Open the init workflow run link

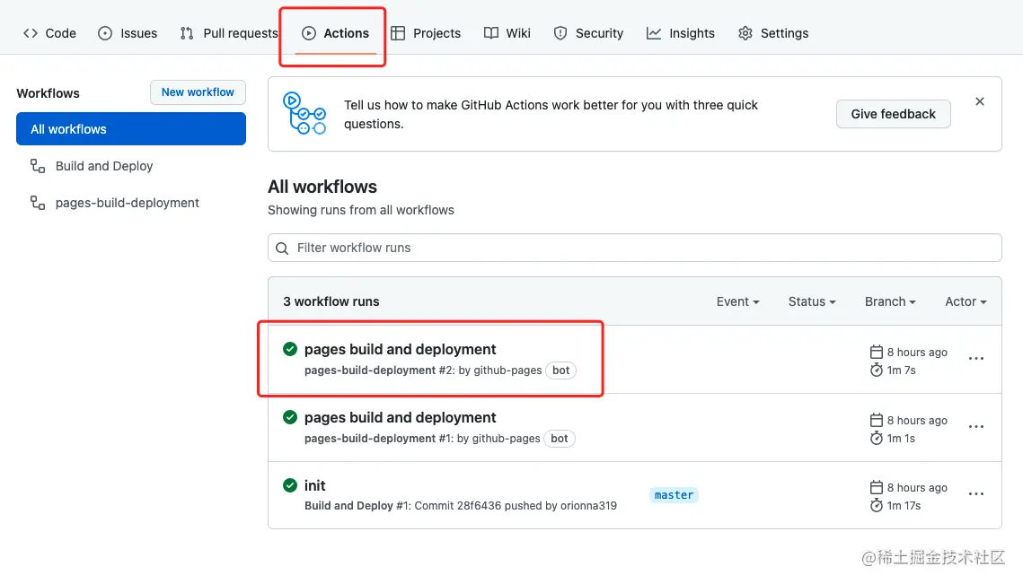315,485
